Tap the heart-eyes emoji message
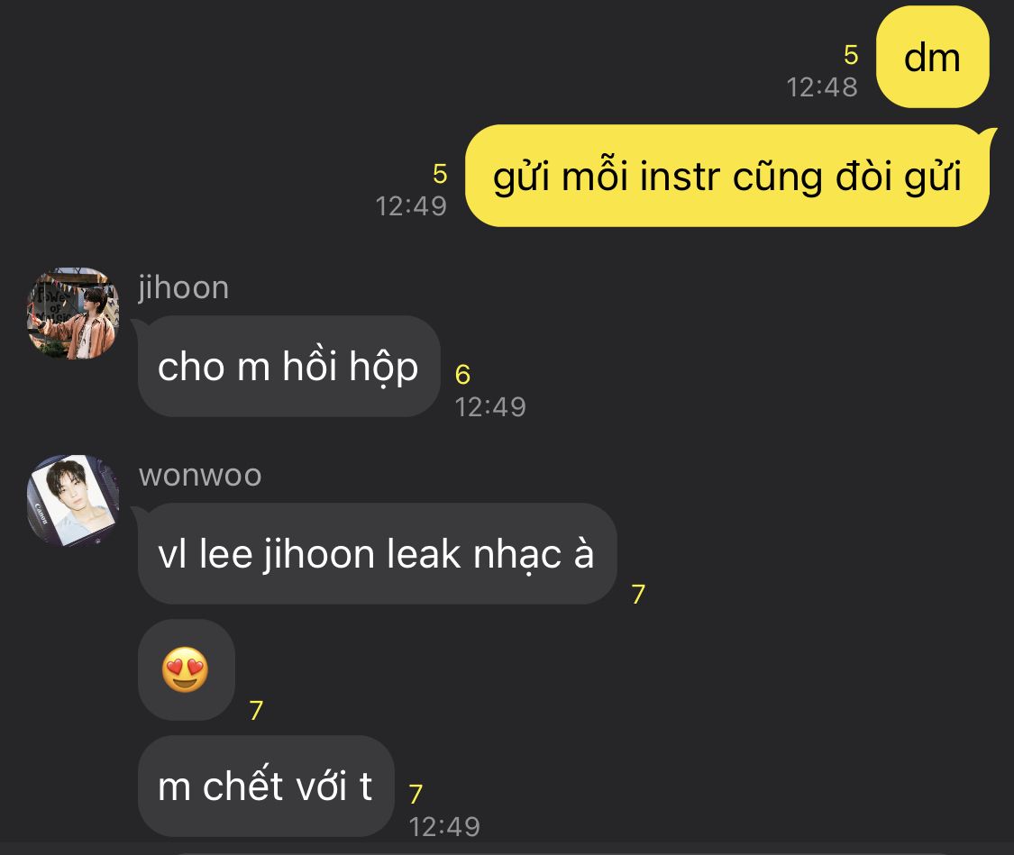This screenshot has width=1014, height=855. pyautogui.click(x=187, y=669)
